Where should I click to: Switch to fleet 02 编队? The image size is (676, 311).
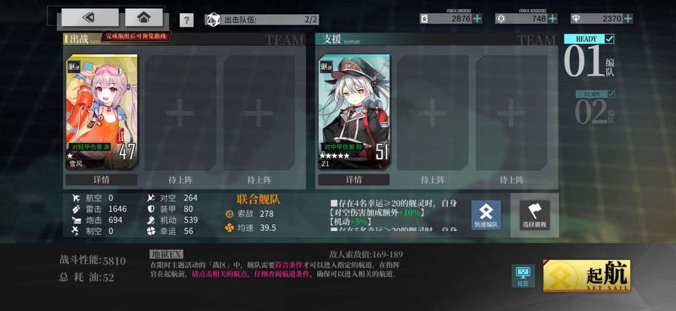coord(595,111)
